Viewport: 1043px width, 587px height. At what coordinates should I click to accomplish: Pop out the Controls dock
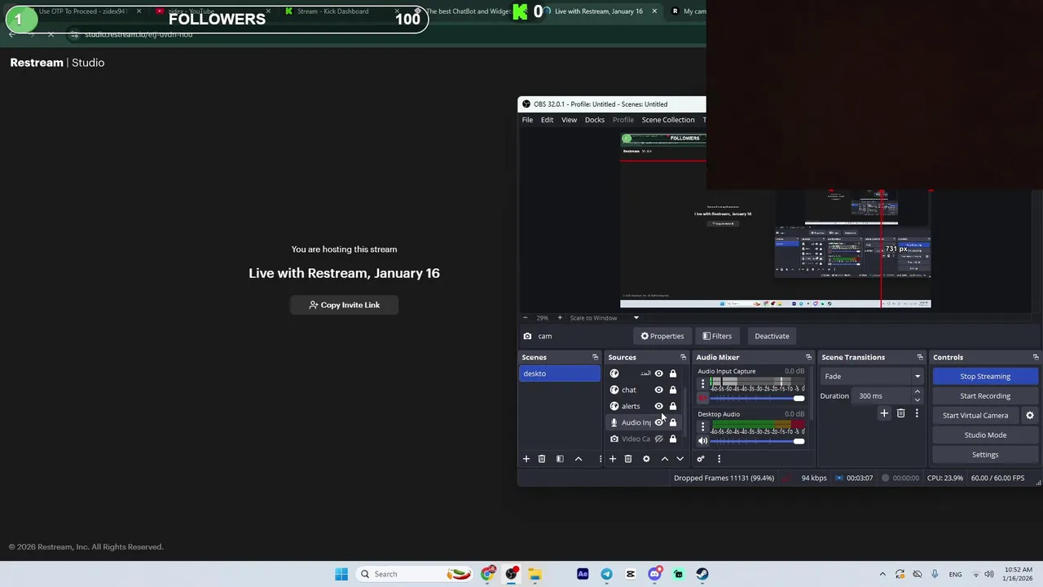(1036, 357)
